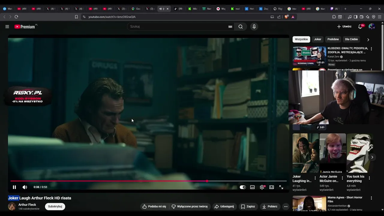Image resolution: width=384 pixels, height=216 pixels.
Task: Start voice search with the microphone
Action: coord(254,27)
